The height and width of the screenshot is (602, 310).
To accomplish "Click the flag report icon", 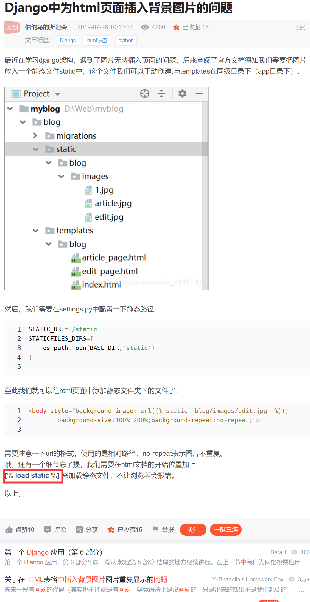I will 155,529.
